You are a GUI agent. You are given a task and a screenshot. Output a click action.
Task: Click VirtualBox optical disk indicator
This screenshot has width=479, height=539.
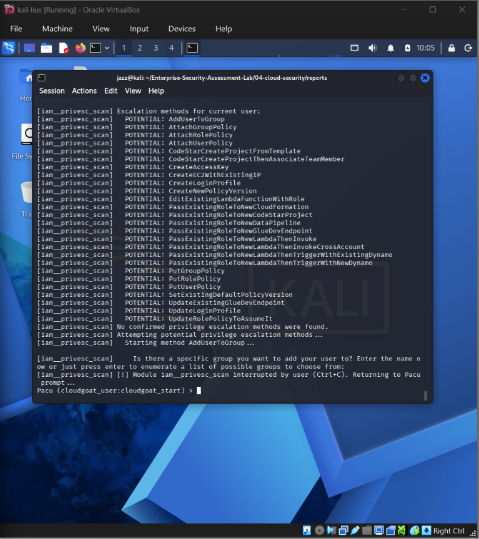[x=319, y=530]
